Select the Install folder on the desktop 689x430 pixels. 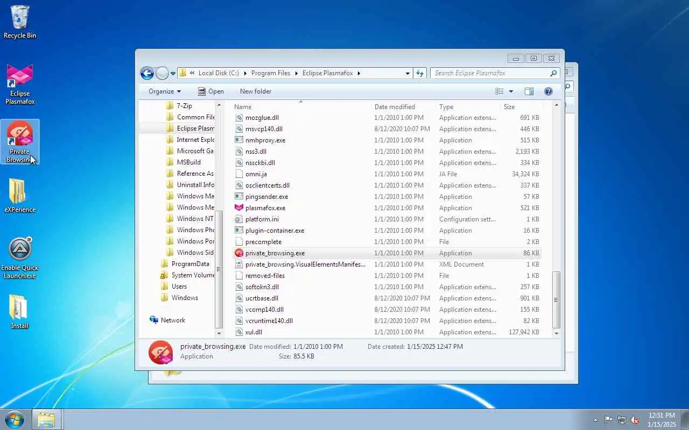pos(19,312)
